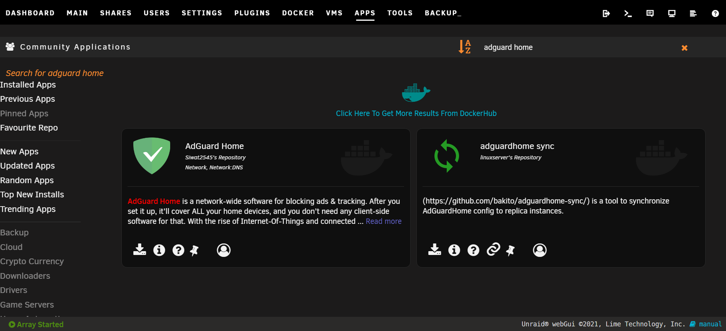Screen dimensions: 726x331
Task: Click the adguardhome sync green arrows logo
Action: coord(447,156)
